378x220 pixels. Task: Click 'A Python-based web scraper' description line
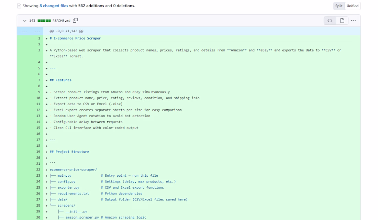point(196,53)
